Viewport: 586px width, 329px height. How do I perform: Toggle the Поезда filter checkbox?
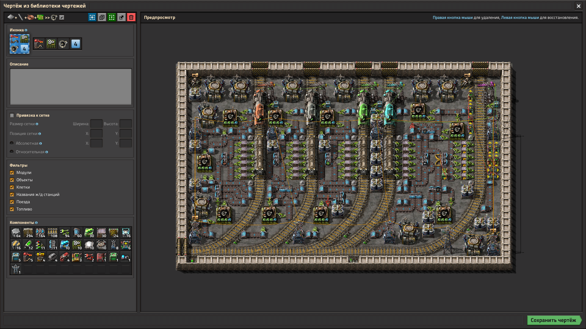12,202
